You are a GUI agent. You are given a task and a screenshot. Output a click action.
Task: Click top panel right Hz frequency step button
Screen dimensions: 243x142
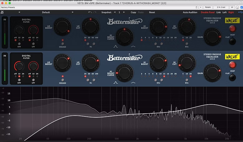[94, 44]
